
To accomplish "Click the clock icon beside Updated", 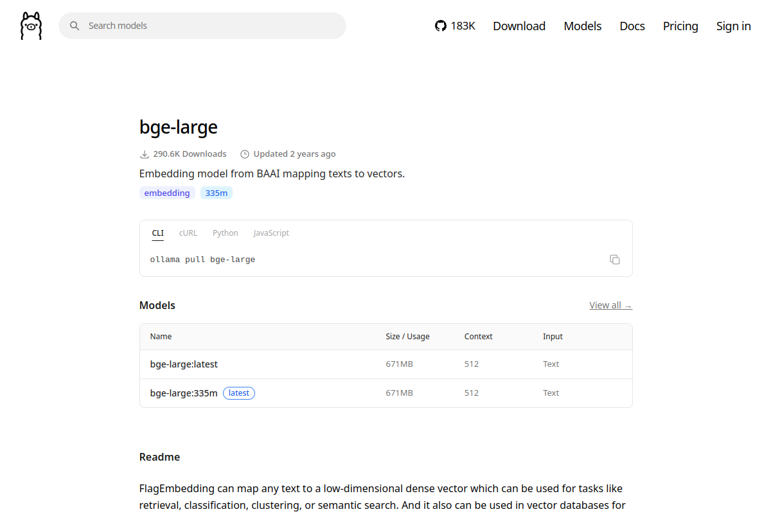I will (x=245, y=154).
